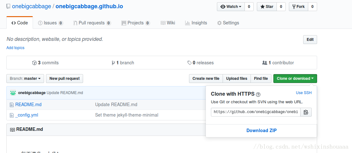Click Create new file button
Viewport: 352px width, 153px height.
206,79
